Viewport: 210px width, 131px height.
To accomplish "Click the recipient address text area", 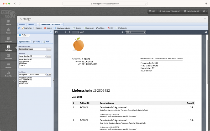I will [35, 82].
